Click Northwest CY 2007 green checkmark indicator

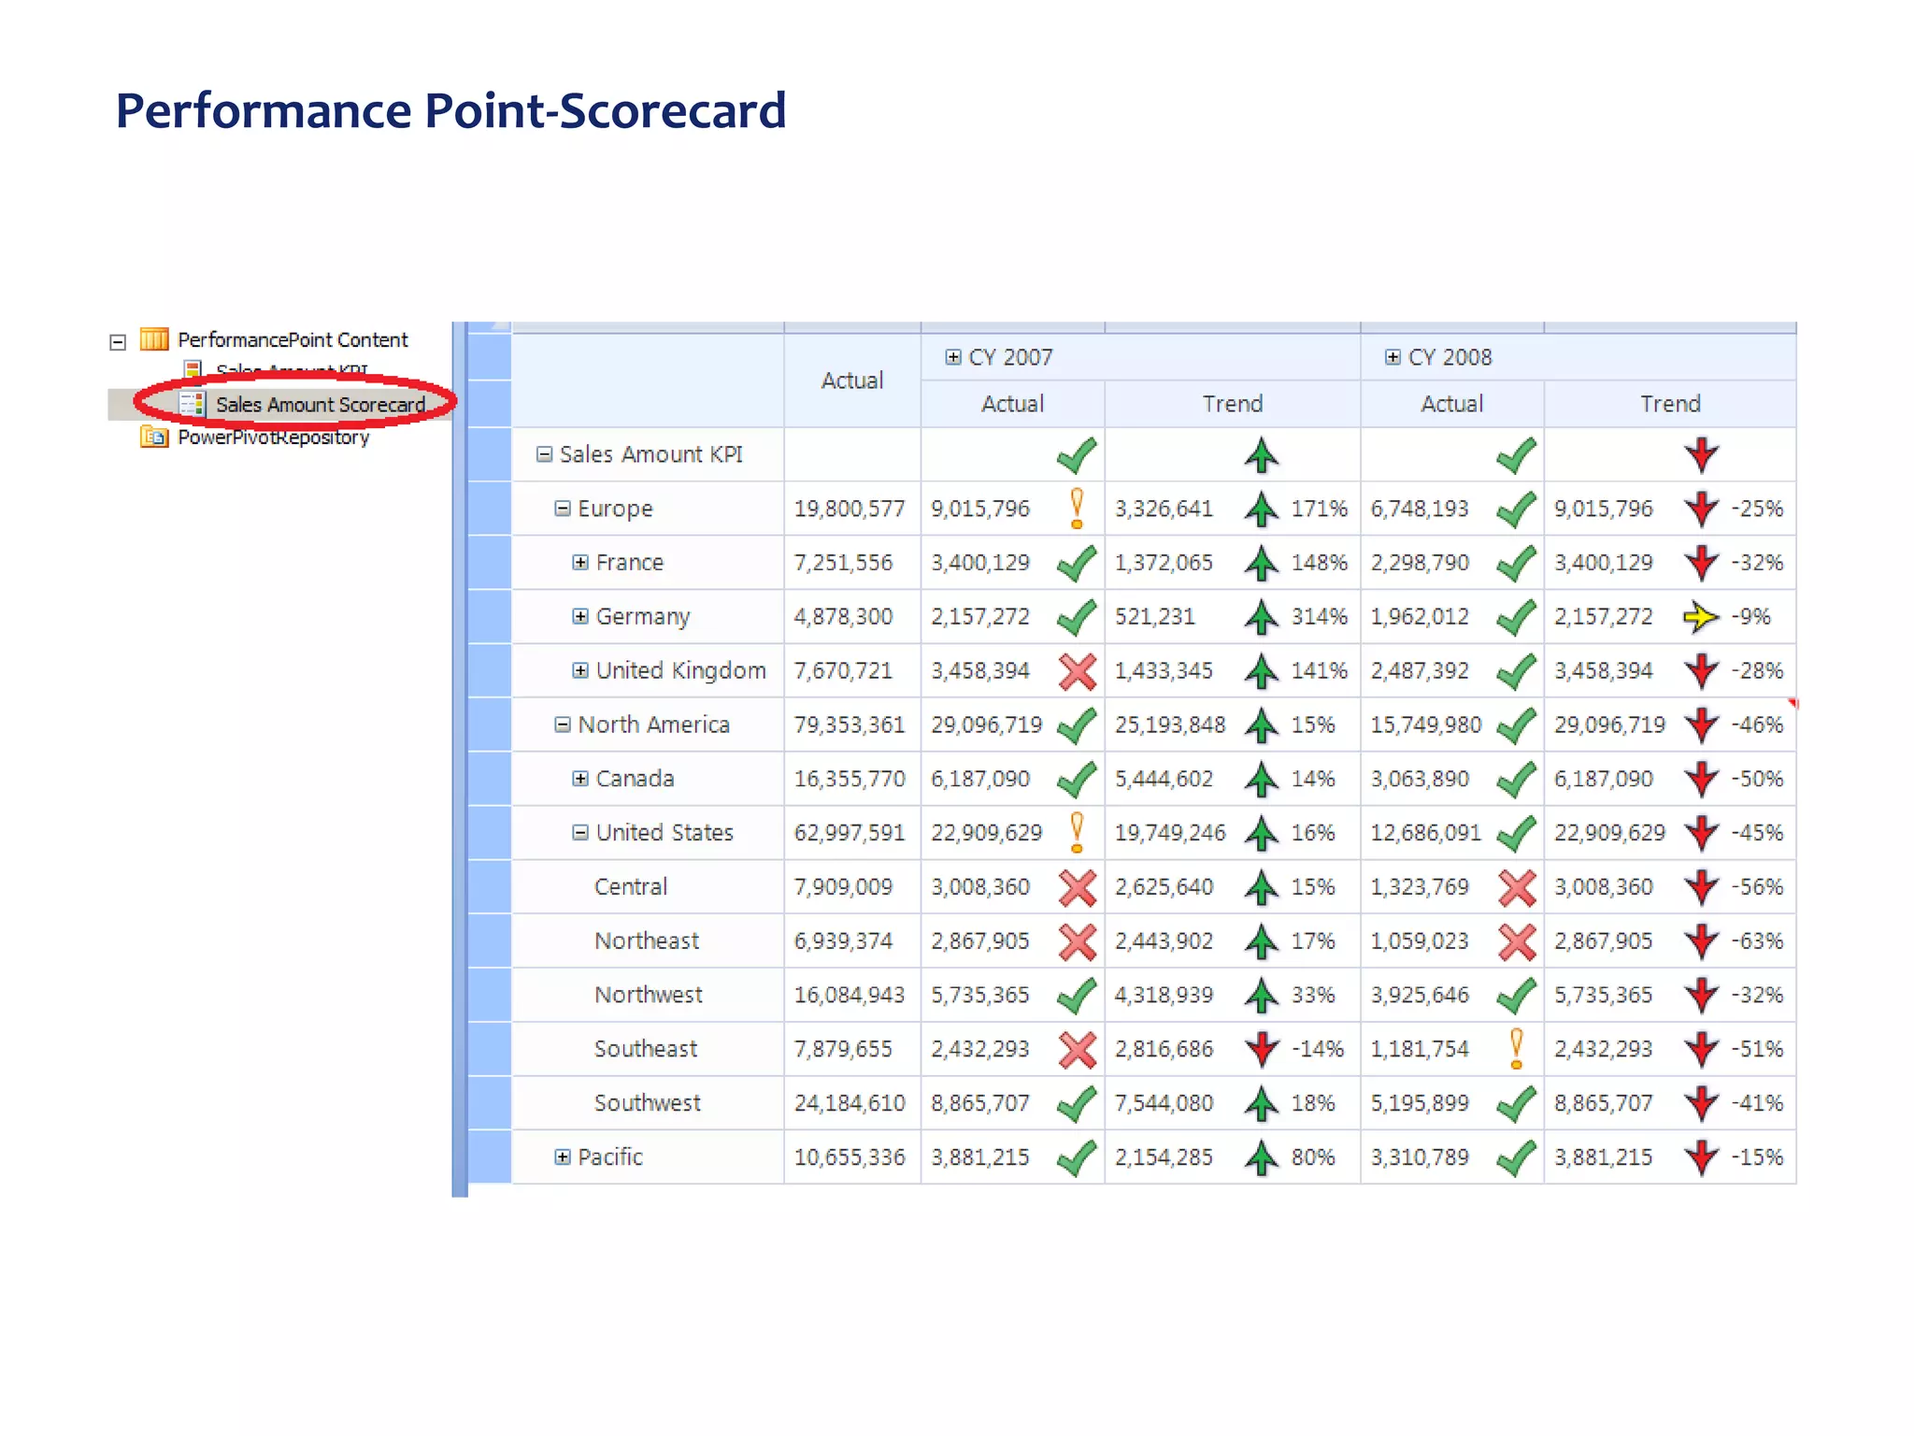pos(1077,996)
